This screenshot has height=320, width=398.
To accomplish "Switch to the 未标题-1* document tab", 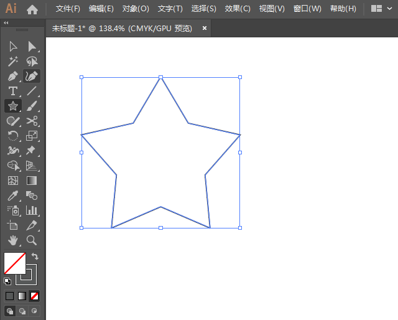I will (122, 29).
